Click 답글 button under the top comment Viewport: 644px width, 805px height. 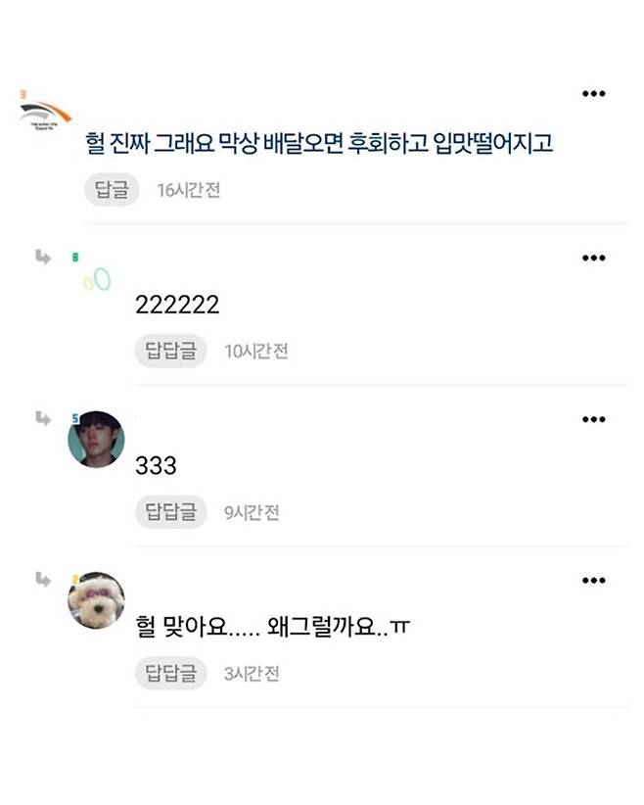click(112, 189)
